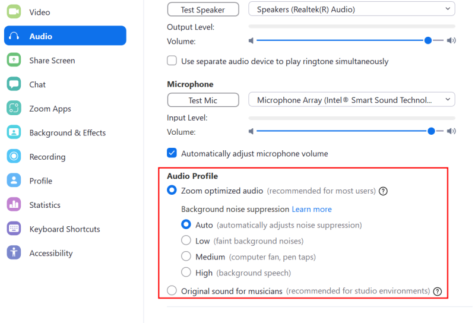Uncheck automatically adjust microphone volume
475x323 pixels.
point(172,153)
